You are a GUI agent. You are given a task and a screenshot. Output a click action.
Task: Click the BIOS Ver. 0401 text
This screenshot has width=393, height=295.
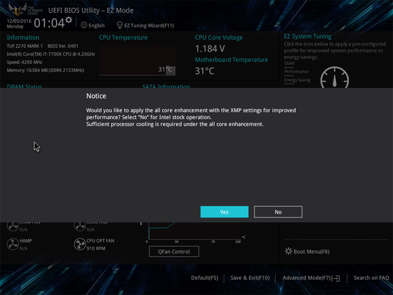tap(63, 46)
